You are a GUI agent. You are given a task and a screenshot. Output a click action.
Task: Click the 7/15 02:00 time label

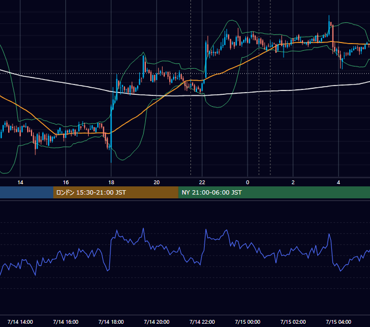click(x=293, y=322)
